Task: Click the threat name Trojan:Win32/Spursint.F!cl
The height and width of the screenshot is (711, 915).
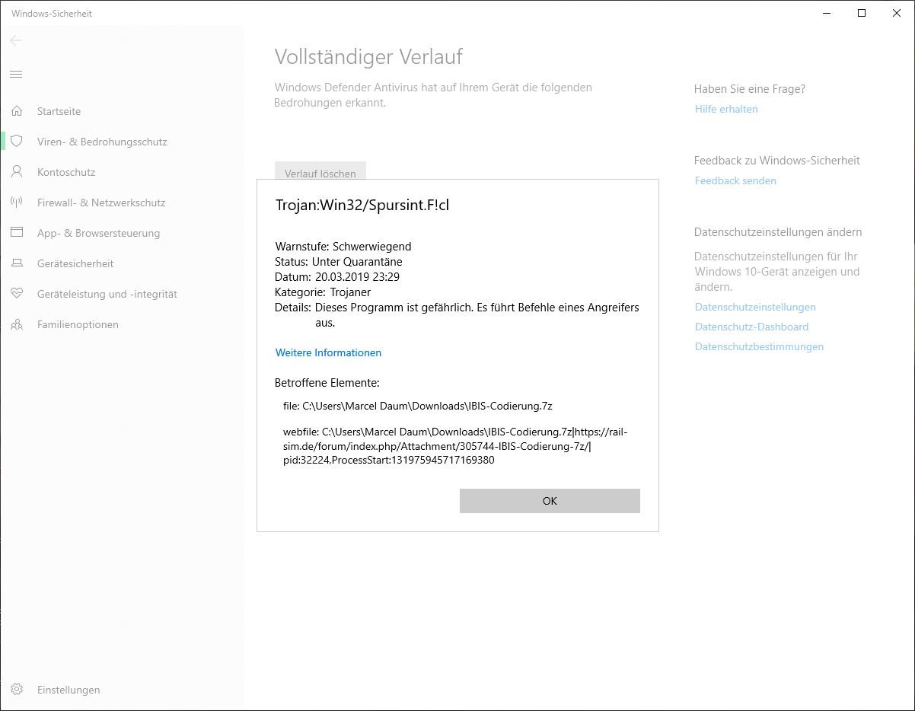Action: [x=362, y=205]
